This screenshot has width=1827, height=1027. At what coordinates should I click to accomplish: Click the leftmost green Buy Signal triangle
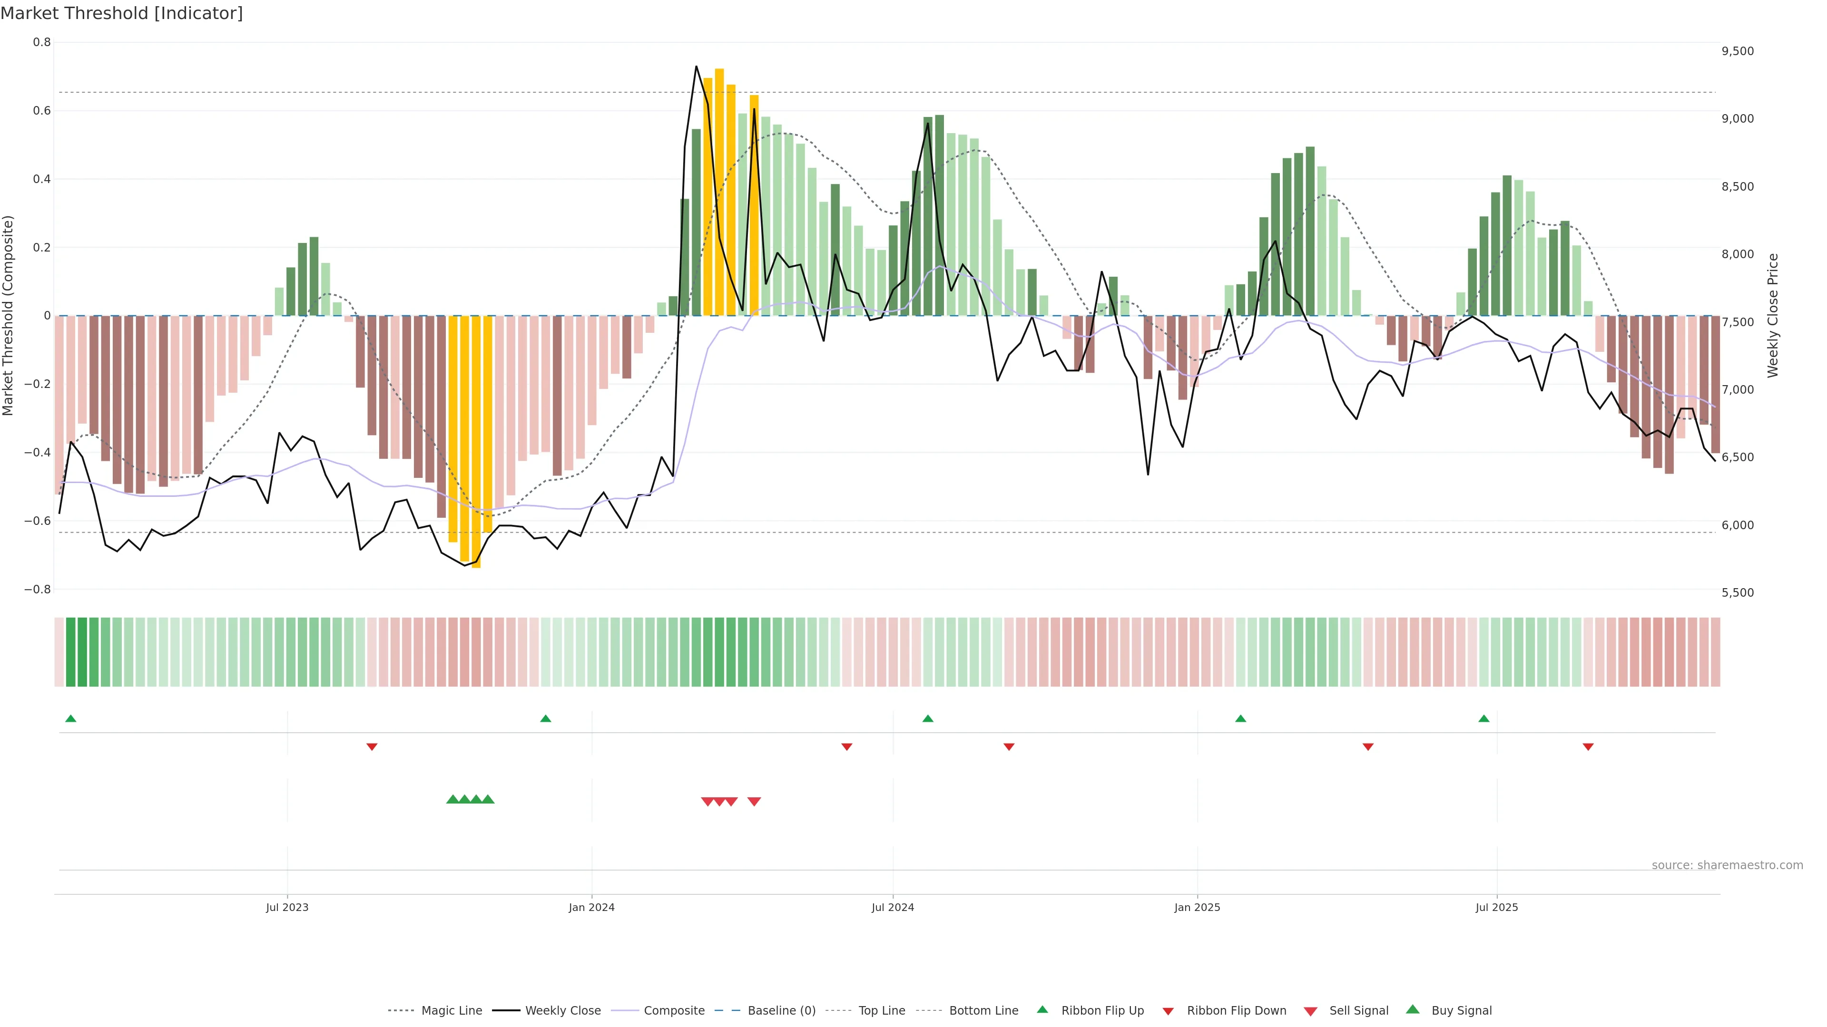tap(452, 799)
